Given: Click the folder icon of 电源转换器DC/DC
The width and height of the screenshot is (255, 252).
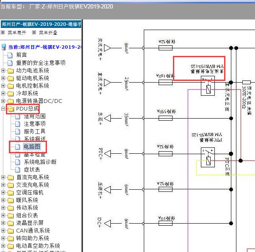Looking at the screenshot, I should 11,101.
